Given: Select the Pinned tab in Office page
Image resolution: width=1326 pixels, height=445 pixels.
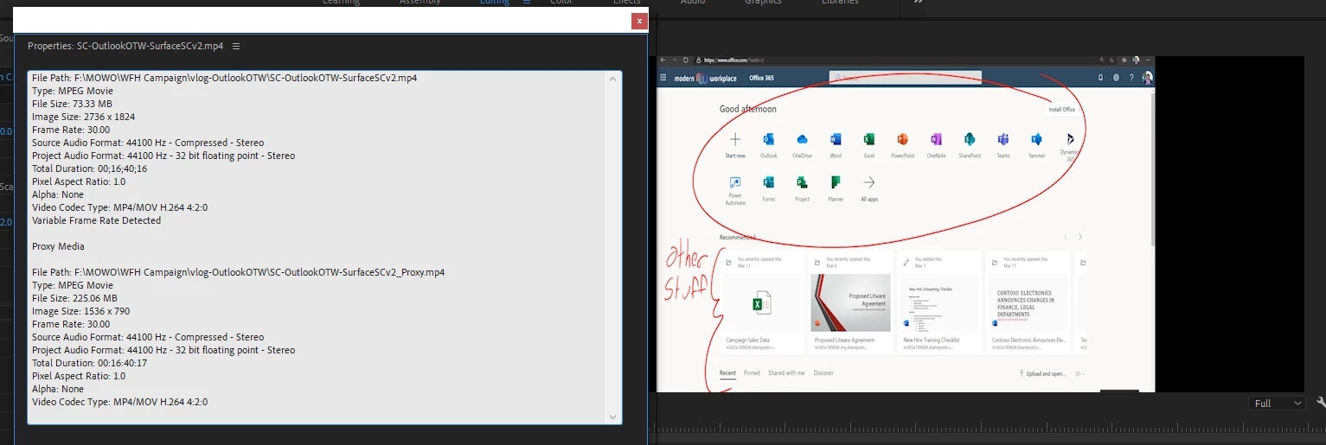Looking at the screenshot, I should tap(752, 373).
